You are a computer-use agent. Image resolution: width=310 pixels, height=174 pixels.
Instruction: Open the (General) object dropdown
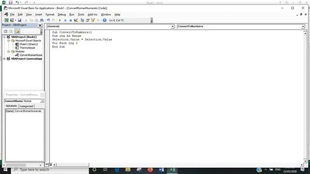[x=172, y=27]
